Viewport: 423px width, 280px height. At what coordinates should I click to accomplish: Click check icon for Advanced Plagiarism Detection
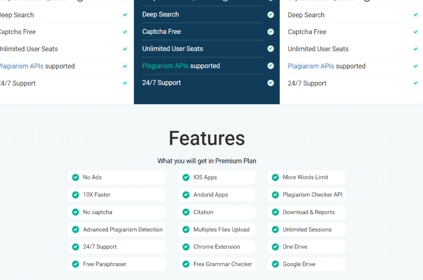pos(76,230)
